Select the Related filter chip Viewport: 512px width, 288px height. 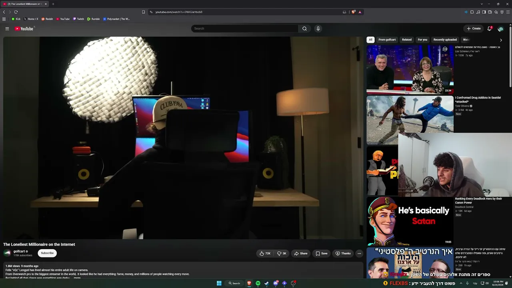(x=407, y=40)
